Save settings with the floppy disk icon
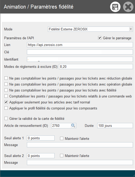The image size is (135, 177). [x=115, y=7]
